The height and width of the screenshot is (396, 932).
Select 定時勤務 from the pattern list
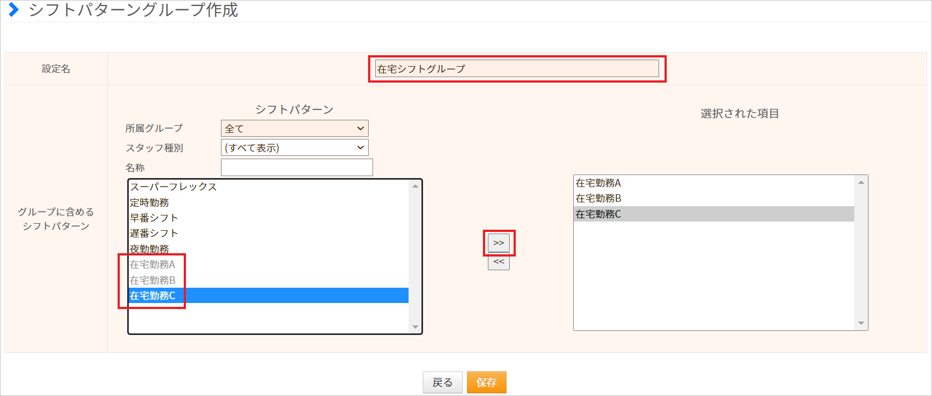[x=149, y=202]
